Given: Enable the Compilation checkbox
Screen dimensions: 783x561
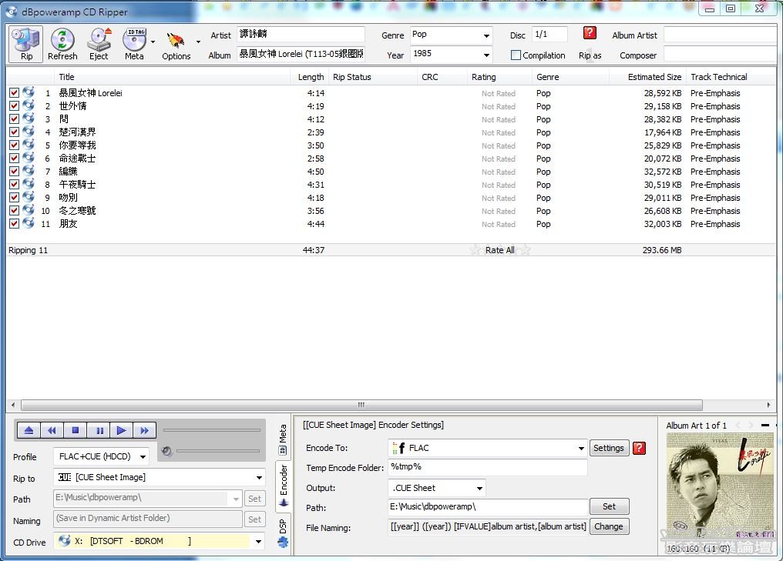Looking at the screenshot, I should [x=516, y=55].
